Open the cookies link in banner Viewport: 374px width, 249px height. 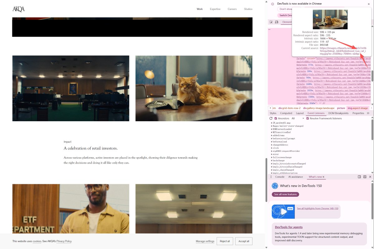[37, 241]
